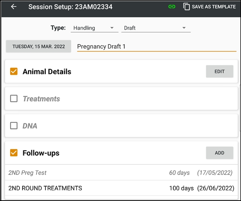Viewport: 241px width, 201px height.
Task: Open the Handling type dropdown
Action: pos(94,28)
